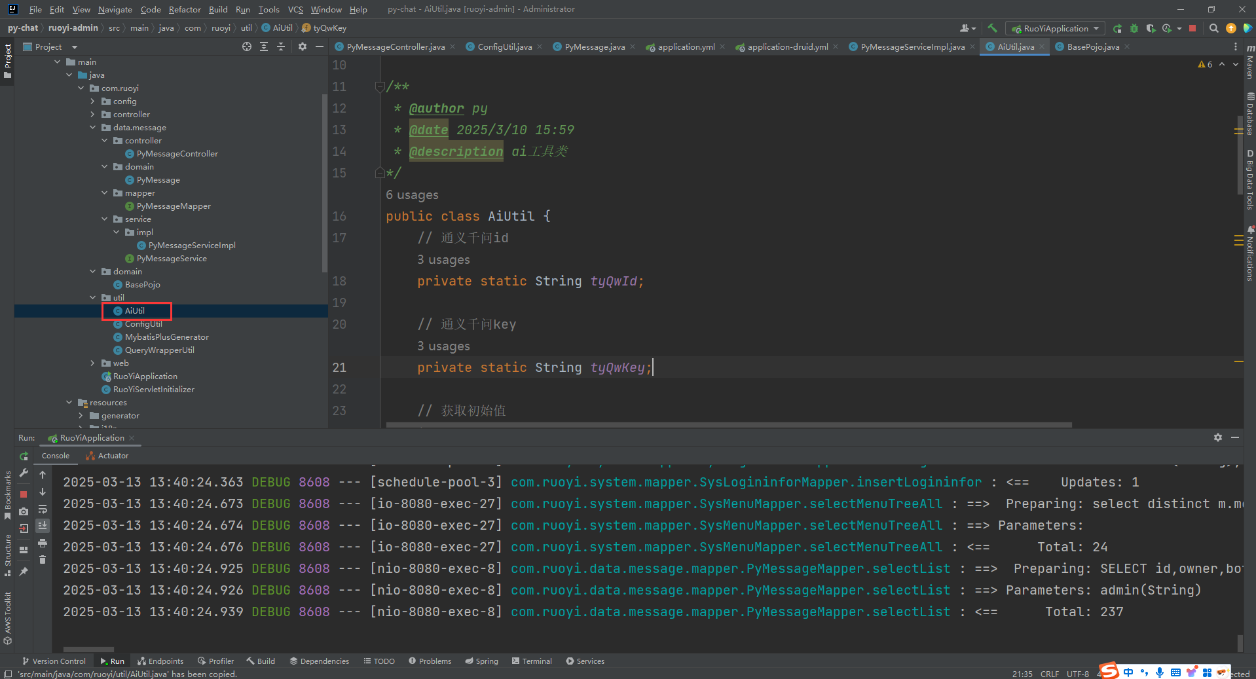
Task: Open the Terminal tool window
Action: [532, 661]
